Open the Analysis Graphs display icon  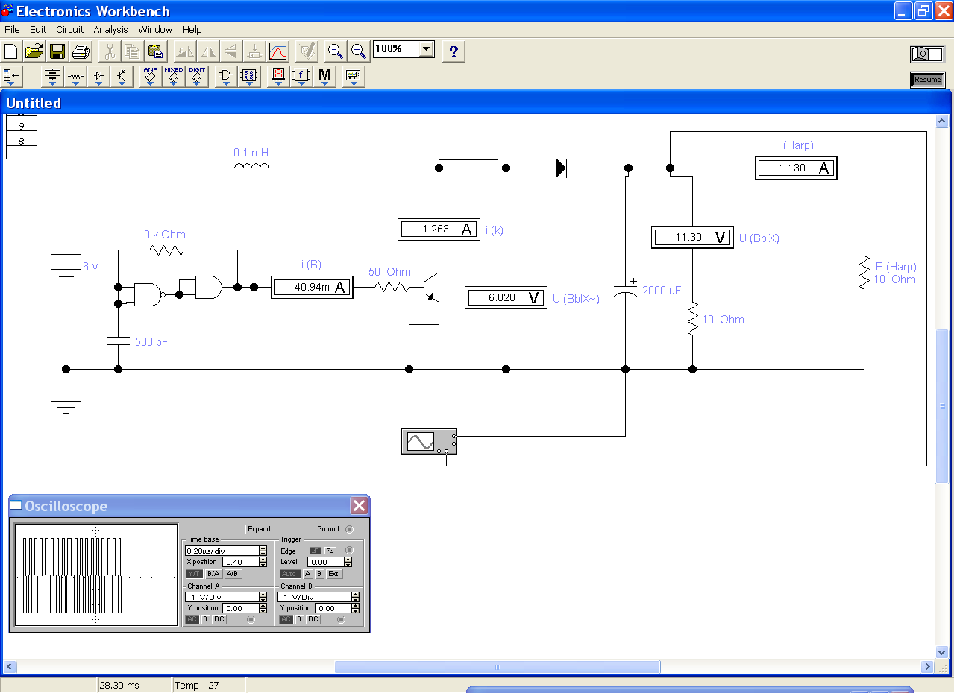pyautogui.click(x=277, y=51)
